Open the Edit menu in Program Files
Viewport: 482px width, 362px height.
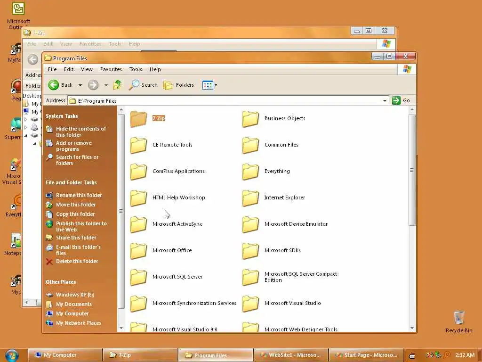click(69, 69)
